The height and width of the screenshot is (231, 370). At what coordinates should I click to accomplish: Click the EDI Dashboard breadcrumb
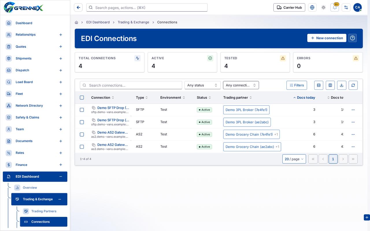coord(98,22)
